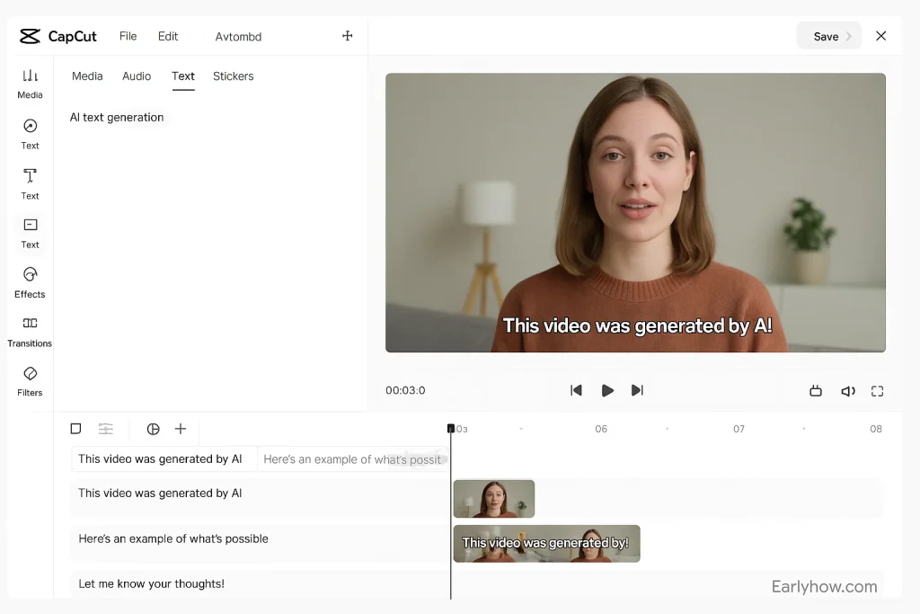This screenshot has width=920, height=614.
Task: Switch to the Stickers tab
Action: point(233,76)
